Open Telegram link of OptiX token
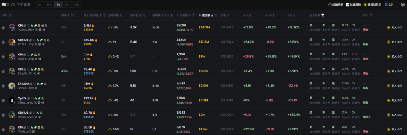This screenshot has width=407, height=135. coord(43,102)
